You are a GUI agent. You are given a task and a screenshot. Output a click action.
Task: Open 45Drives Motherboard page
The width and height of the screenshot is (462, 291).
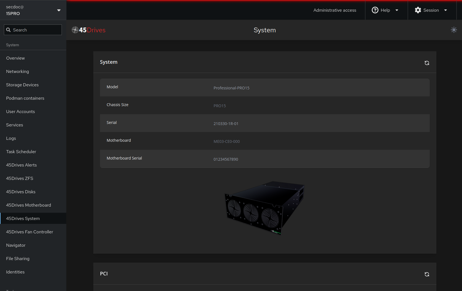(33, 205)
